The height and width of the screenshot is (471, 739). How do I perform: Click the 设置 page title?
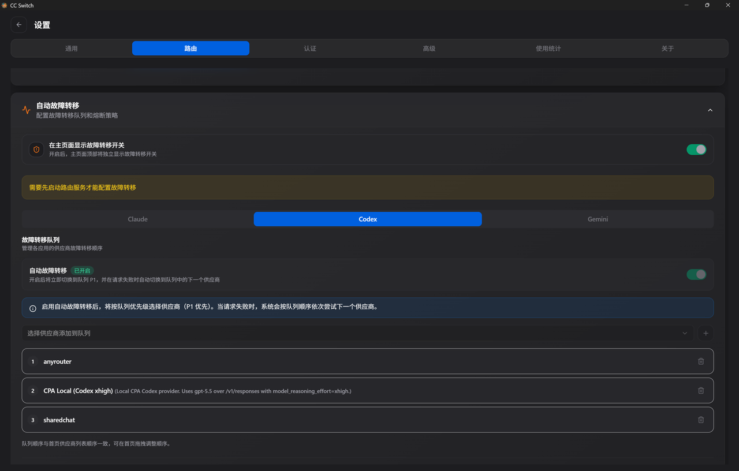(42, 25)
